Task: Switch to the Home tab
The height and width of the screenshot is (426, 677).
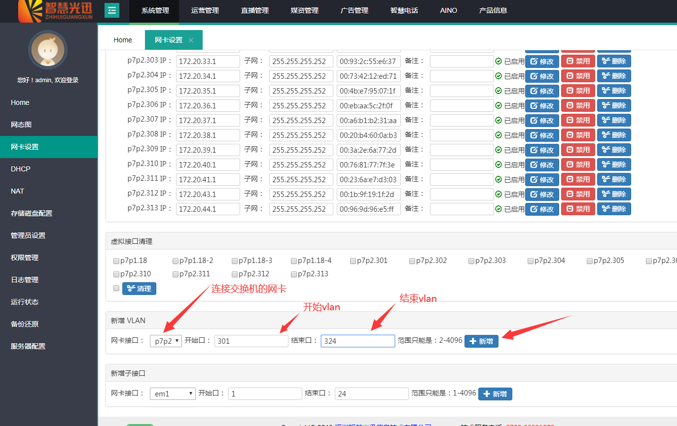Action: [x=123, y=40]
